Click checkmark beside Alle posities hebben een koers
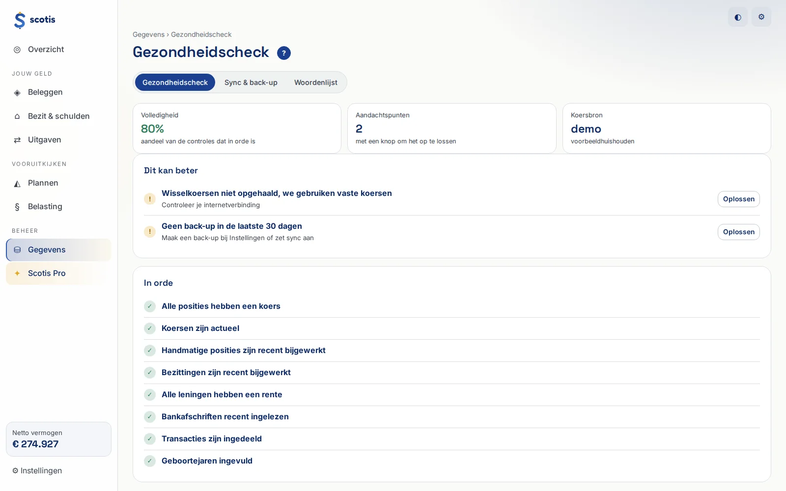 pos(150,306)
